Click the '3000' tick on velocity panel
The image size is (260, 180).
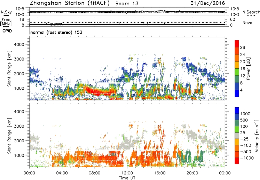tap(19, 126)
